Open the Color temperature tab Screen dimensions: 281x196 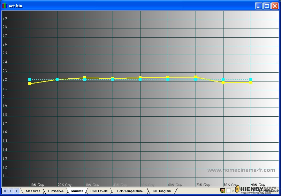(130, 191)
